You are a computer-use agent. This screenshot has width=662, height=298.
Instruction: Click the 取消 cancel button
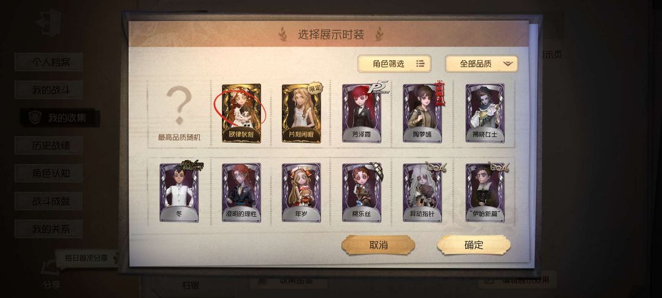tap(378, 245)
